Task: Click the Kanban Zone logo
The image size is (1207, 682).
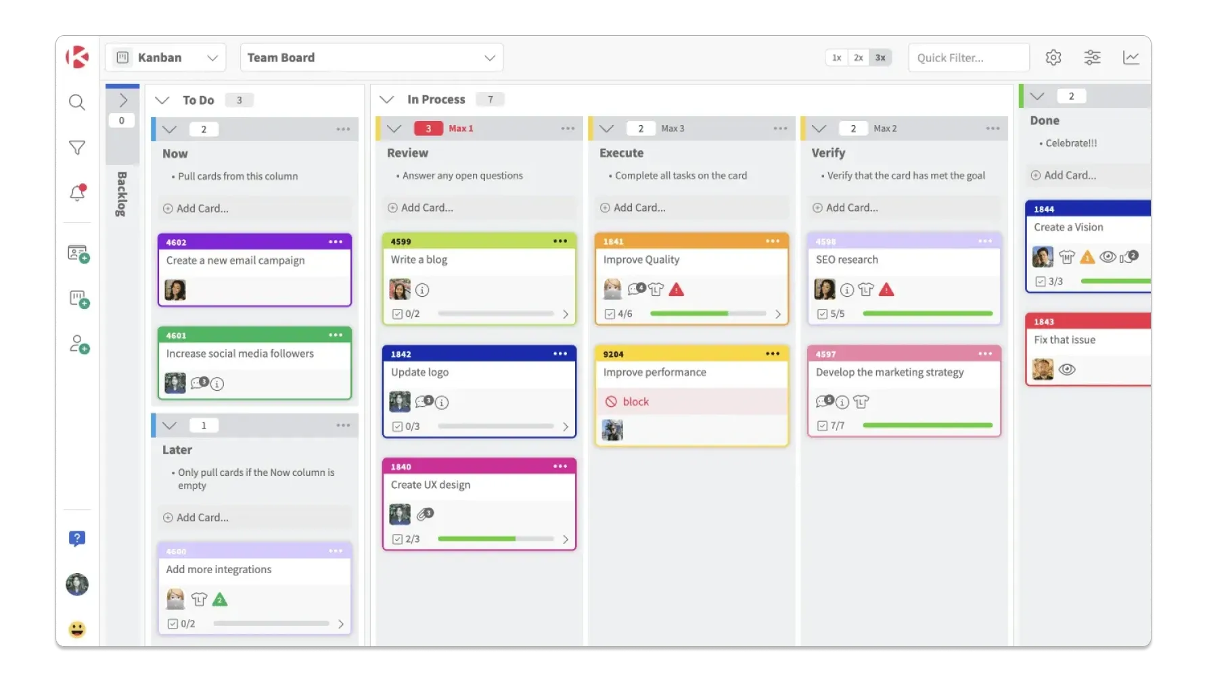Action: [77, 57]
